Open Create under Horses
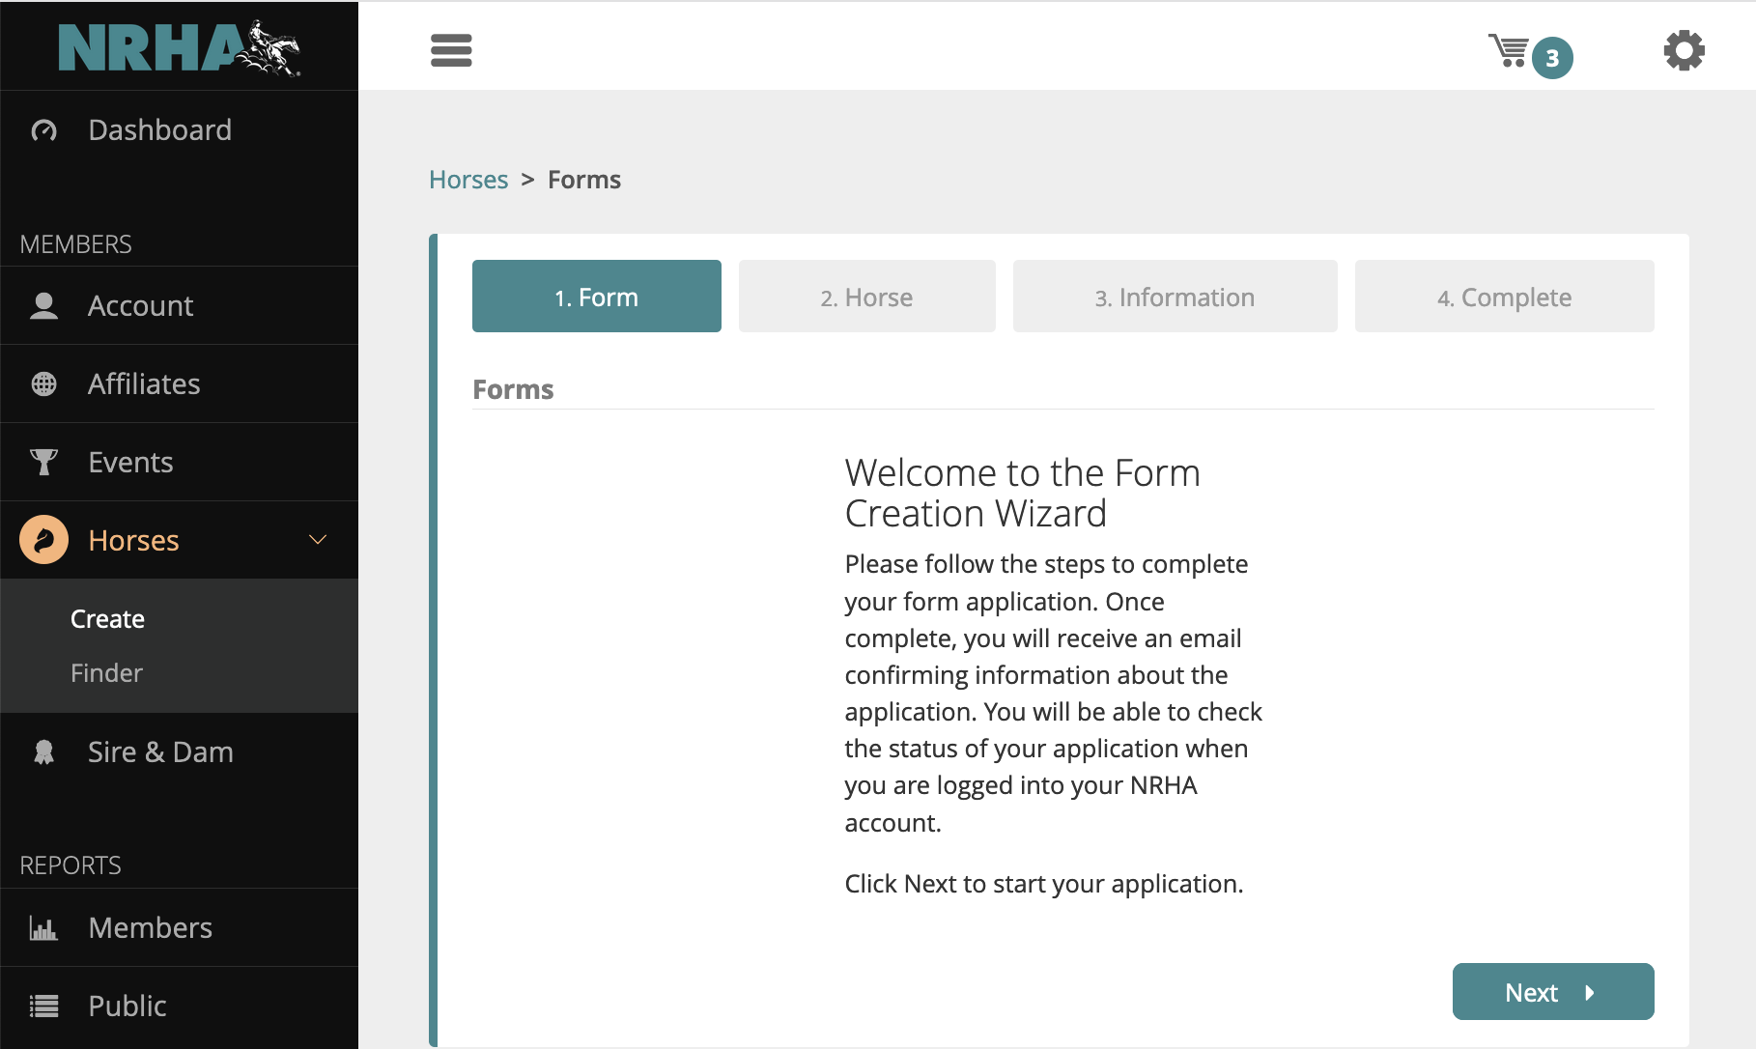1756x1049 pixels. click(x=107, y=619)
